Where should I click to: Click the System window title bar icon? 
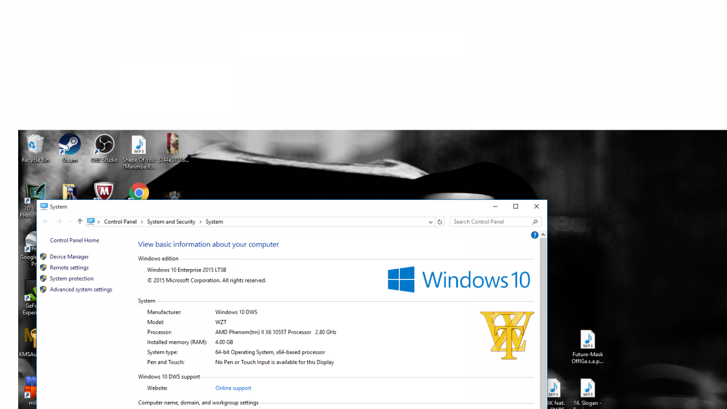44,207
